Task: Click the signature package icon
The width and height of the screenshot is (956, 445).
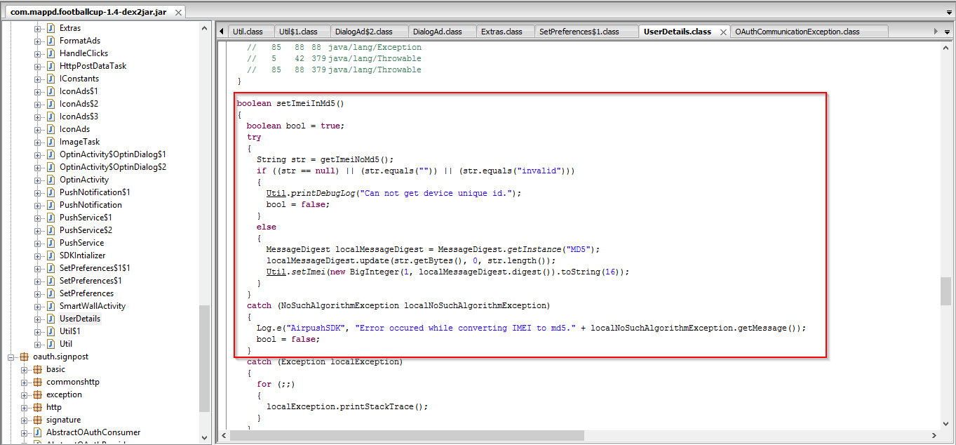Action: point(37,420)
